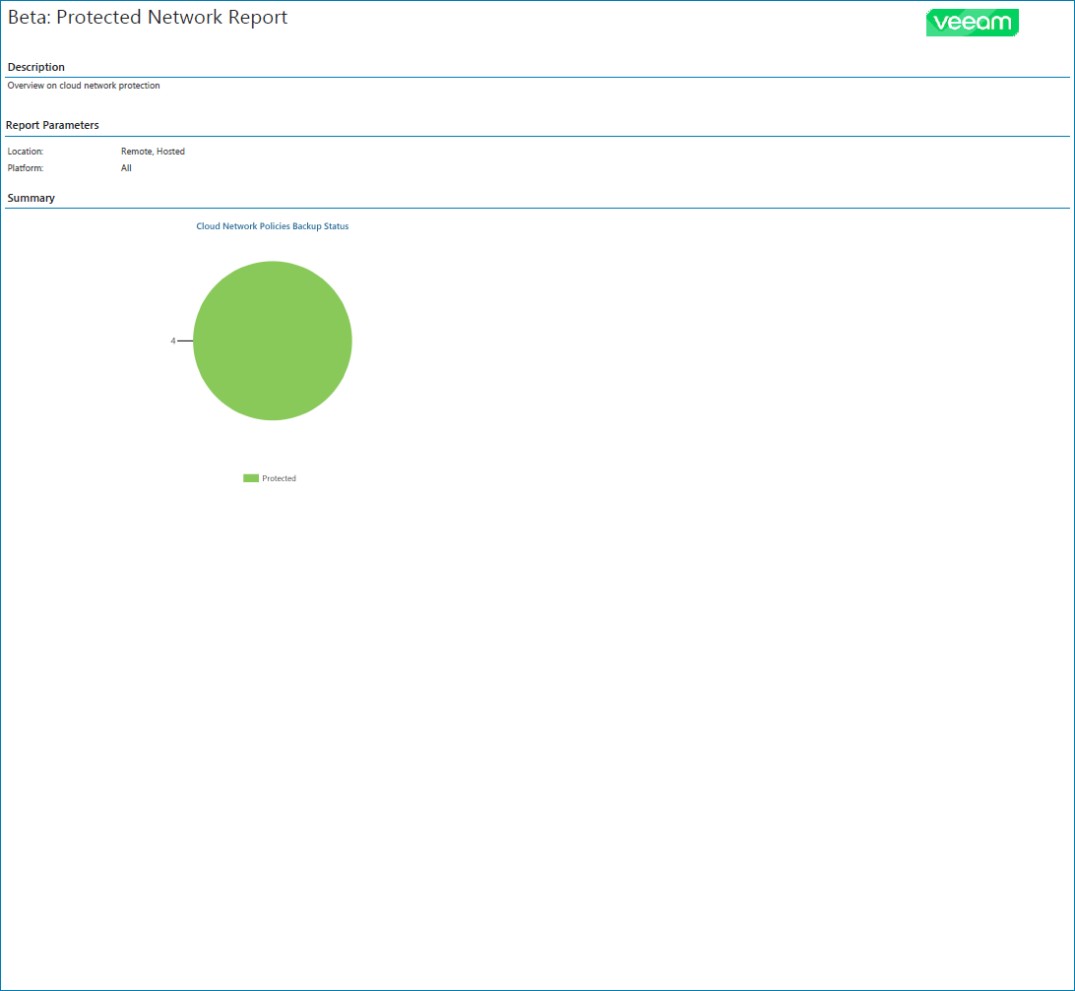Viewport: 1075px width, 991px height.
Task: Click the Veeam logo
Action: click(973, 23)
